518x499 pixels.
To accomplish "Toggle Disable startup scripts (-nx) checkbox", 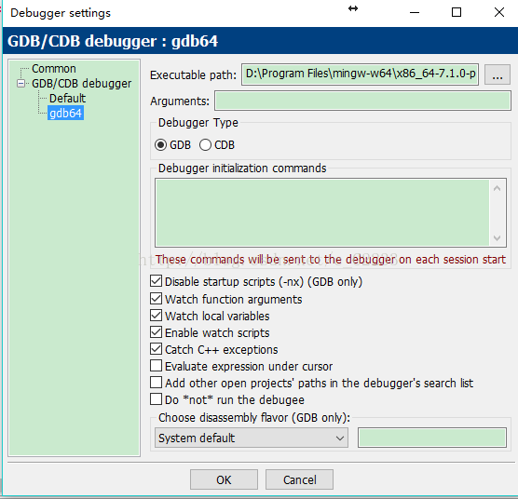I will pos(156,281).
